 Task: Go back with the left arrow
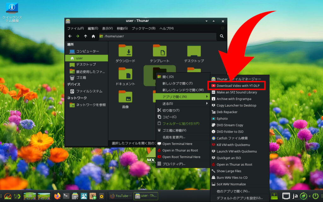(70, 36)
